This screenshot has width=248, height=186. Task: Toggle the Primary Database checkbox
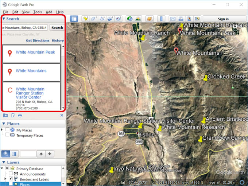pos(7,168)
